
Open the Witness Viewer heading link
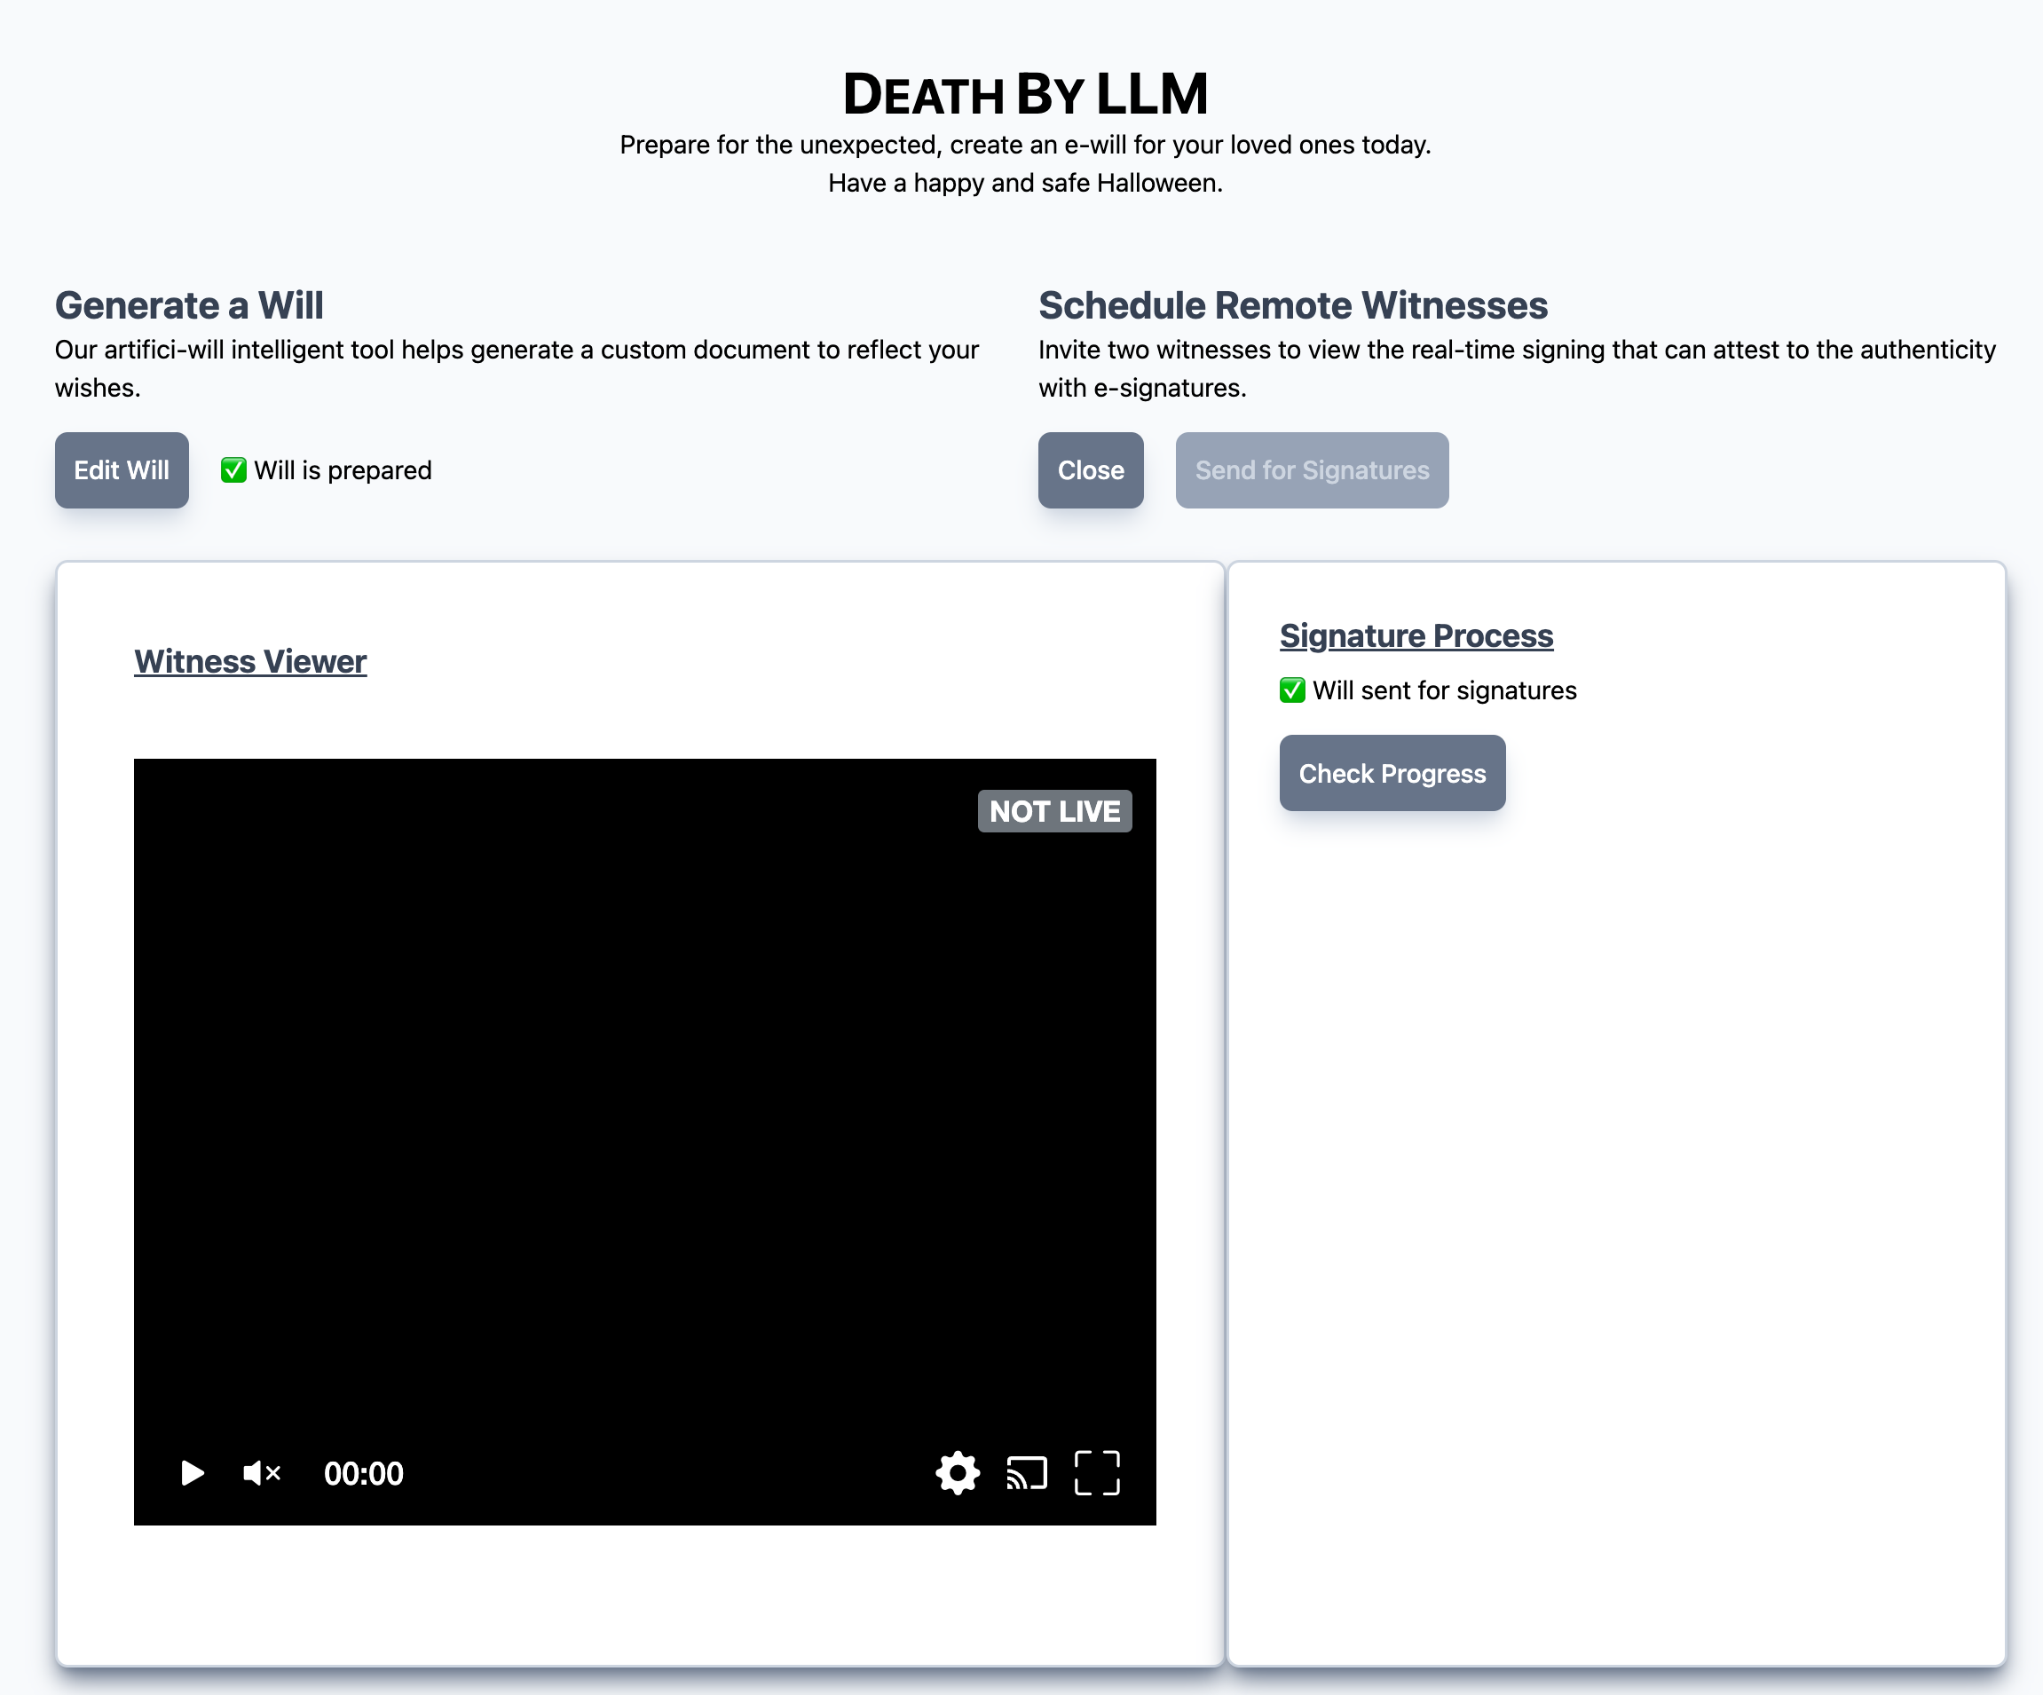click(x=250, y=662)
